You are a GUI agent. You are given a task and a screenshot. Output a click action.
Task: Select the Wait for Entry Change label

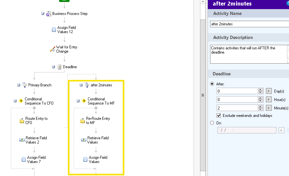(x=67, y=49)
